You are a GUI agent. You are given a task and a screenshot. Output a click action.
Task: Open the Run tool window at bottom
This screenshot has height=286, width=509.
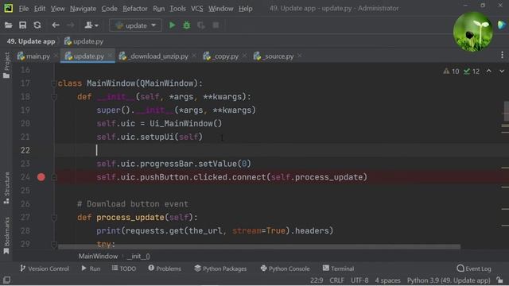91,269
